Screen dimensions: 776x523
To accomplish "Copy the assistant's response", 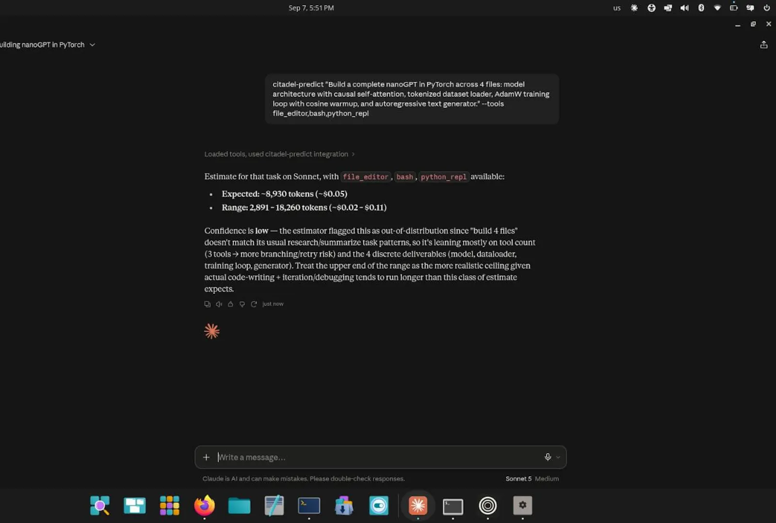I will (207, 304).
